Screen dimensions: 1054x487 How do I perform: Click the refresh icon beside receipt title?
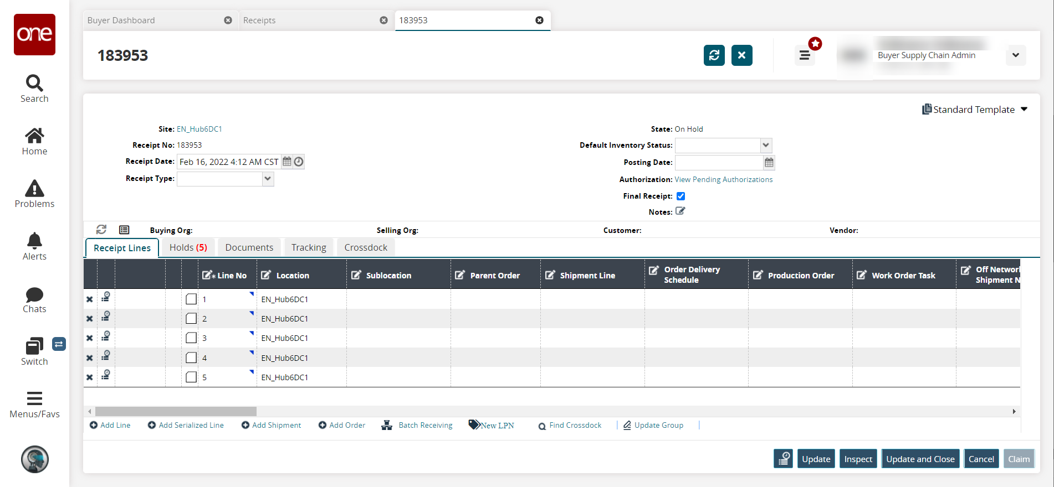pos(714,55)
